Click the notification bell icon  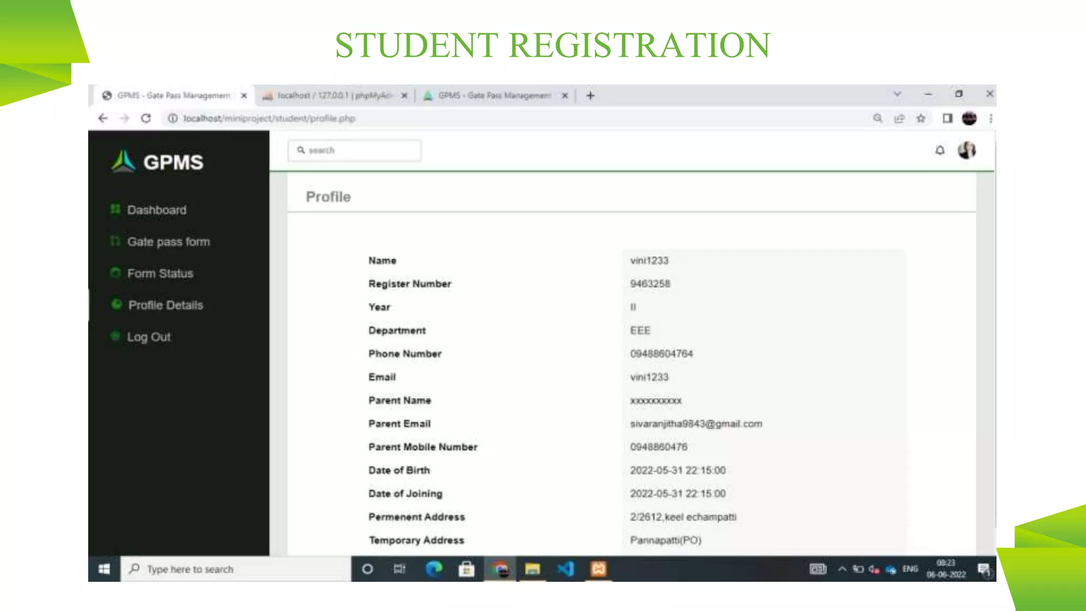pos(940,151)
